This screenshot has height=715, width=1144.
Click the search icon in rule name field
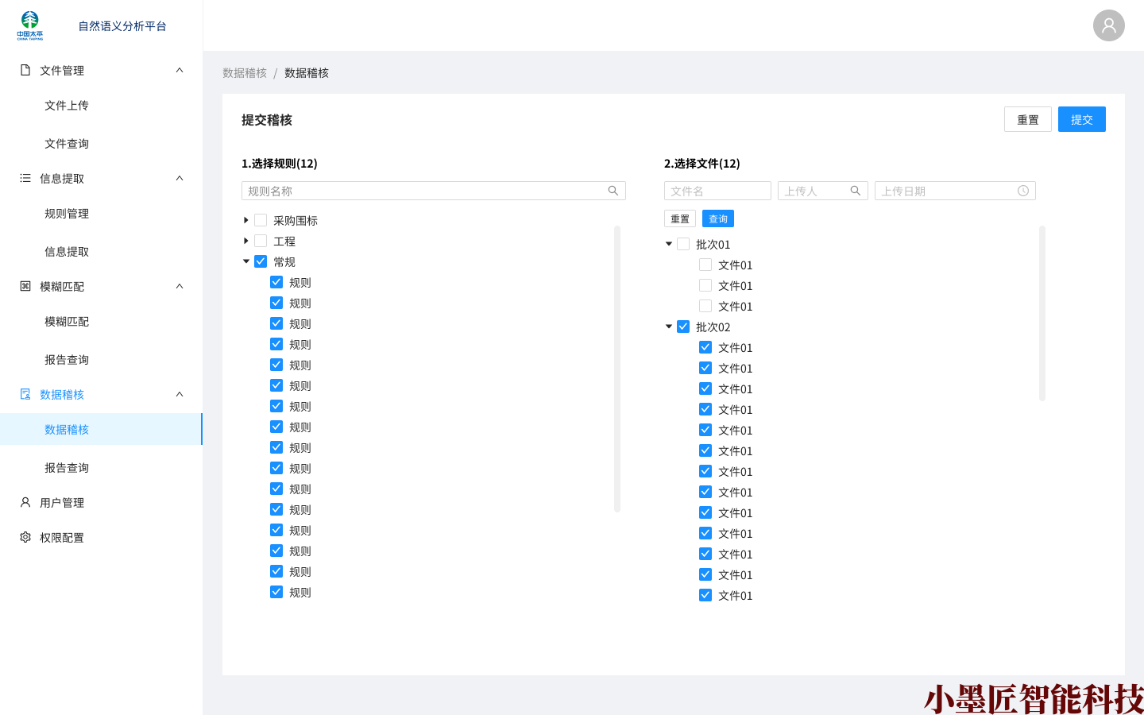[613, 191]
